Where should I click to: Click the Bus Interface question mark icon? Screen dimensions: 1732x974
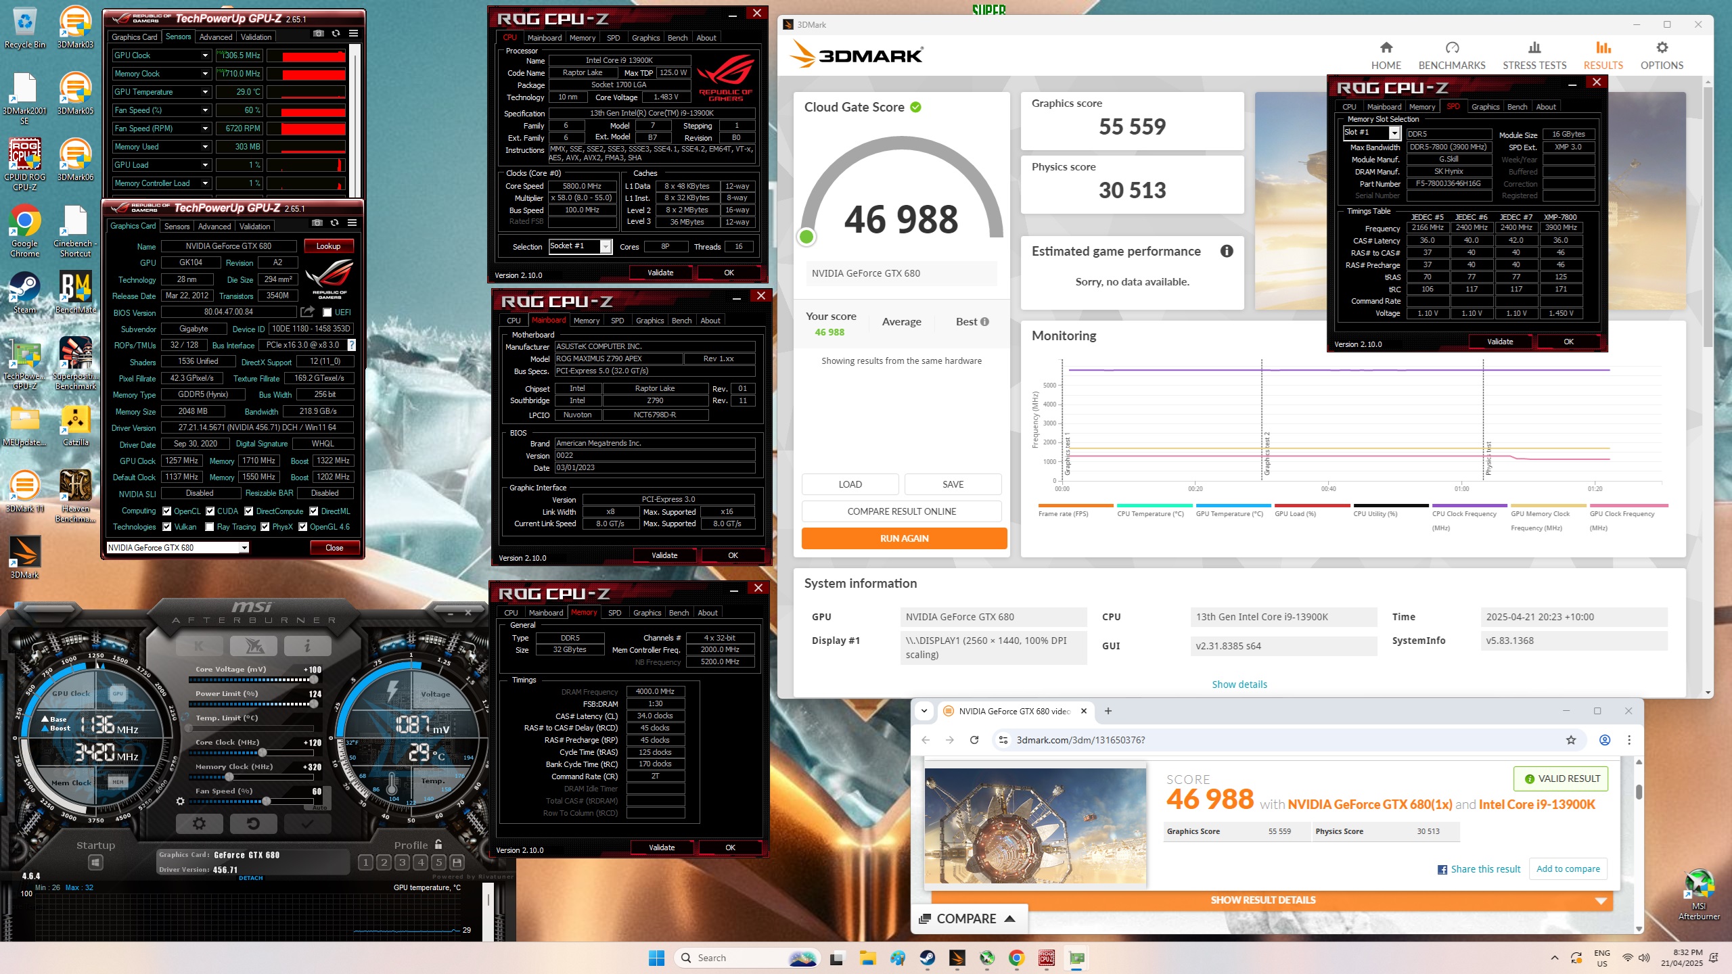point(352,345)
